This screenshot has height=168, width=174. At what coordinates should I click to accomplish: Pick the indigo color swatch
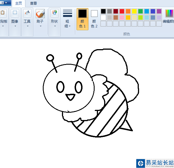point(153,11)
